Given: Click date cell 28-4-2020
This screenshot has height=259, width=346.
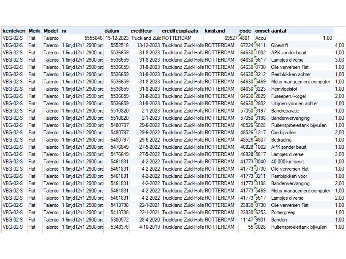Looking at the screenshot, I should pos(145,220).
